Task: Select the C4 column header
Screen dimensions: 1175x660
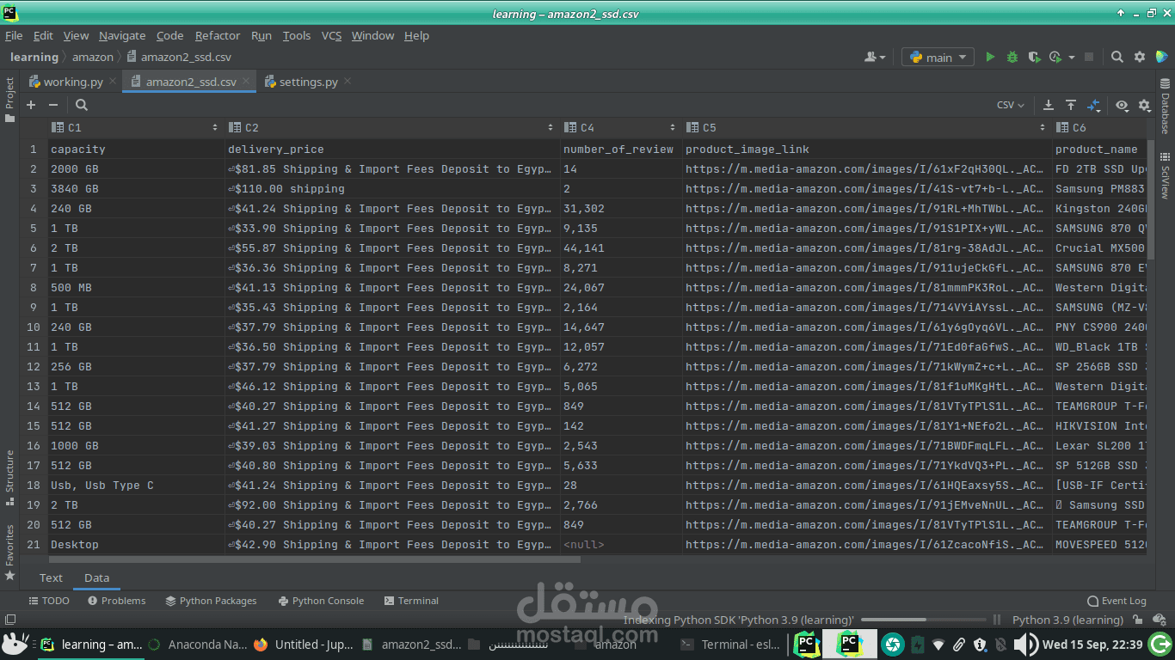Action: pos(621,127)
